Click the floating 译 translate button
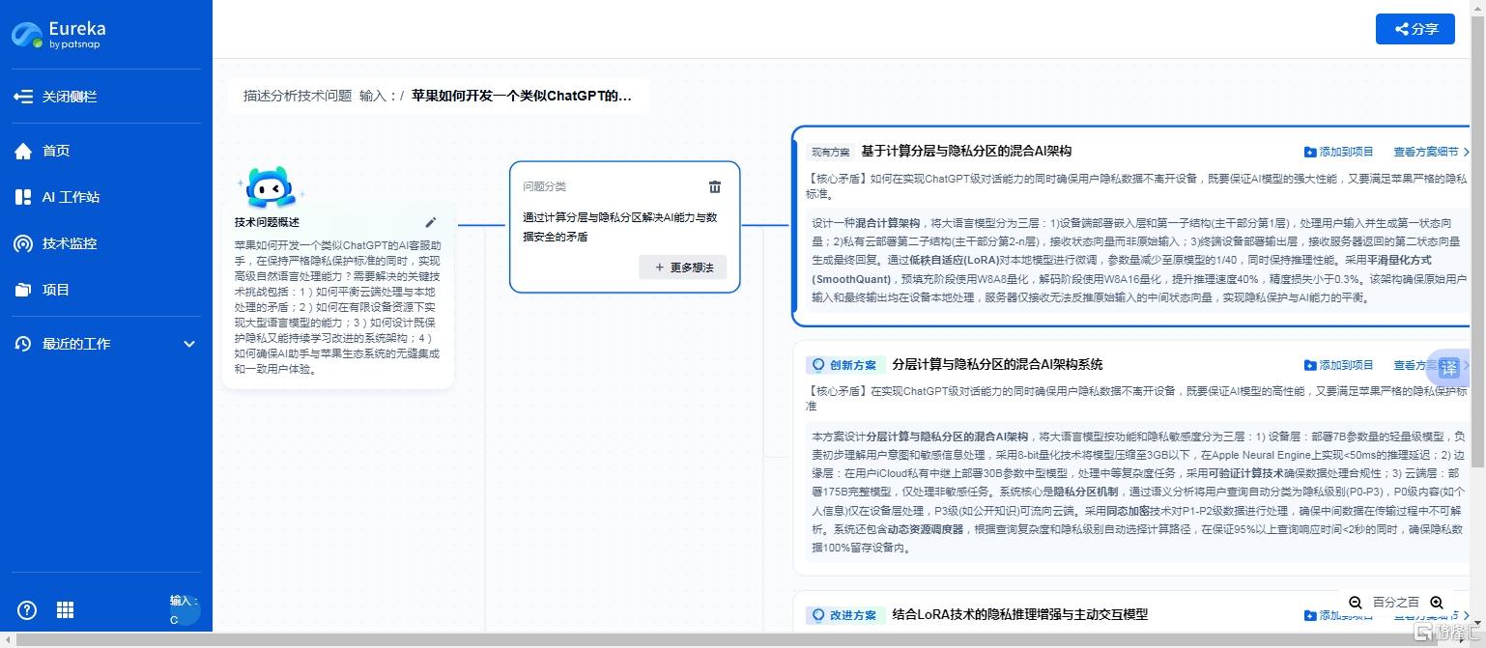 coord(1448,368)
